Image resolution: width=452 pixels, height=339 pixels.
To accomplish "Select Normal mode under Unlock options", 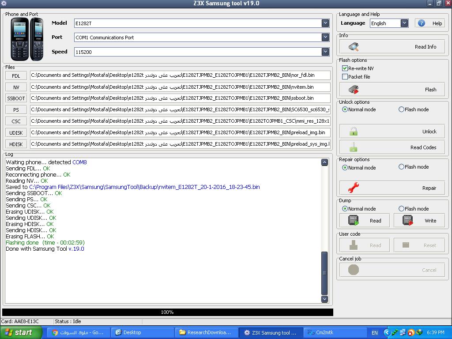I will (345, 109).
